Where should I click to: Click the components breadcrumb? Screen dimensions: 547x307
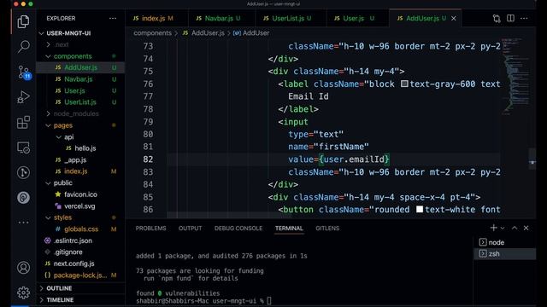click(152, 33)
